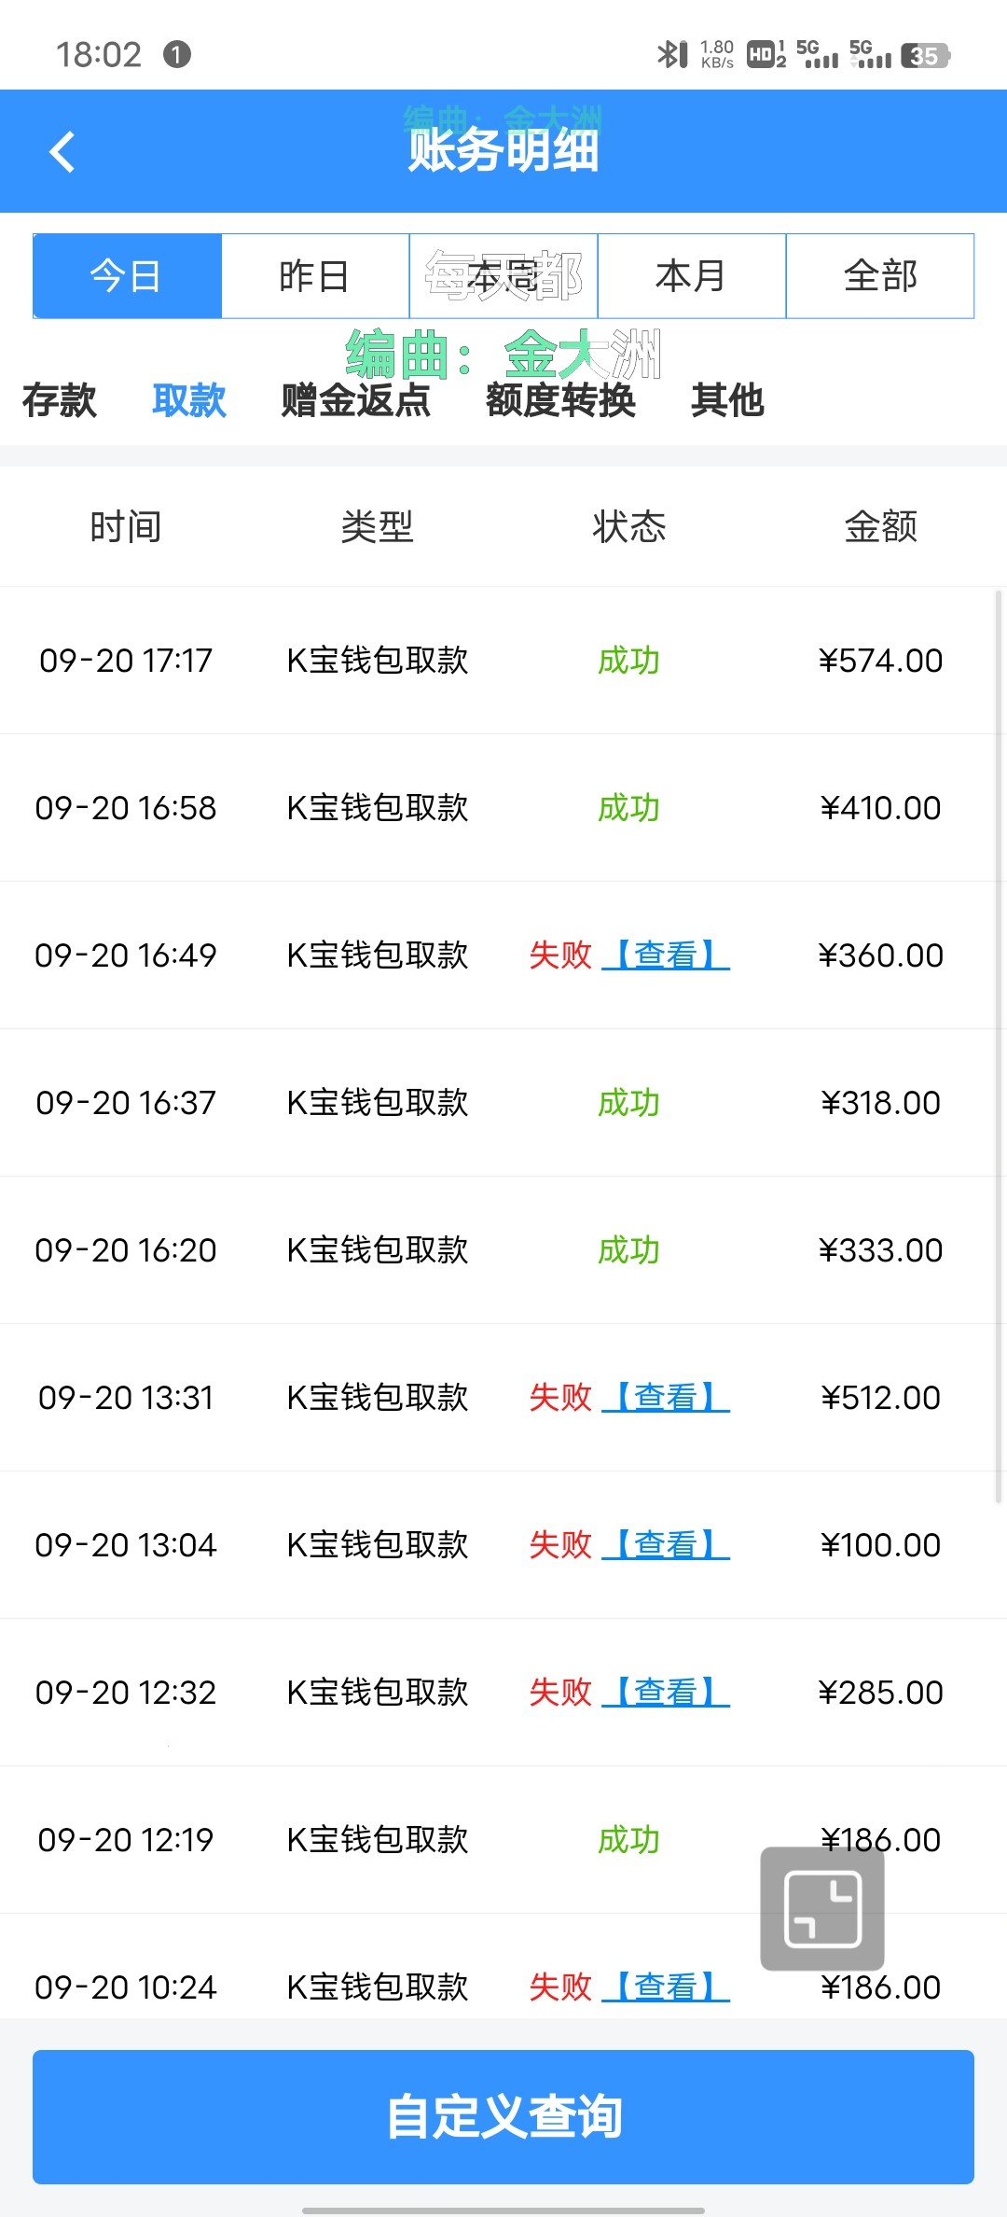The width and height of the screenshot is (1007, 2217).
Task: Select the 取款 category
Action: pyautogui.click(x=189, y=400)
